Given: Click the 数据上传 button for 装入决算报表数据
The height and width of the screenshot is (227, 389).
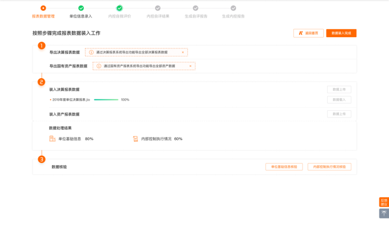Looking at the screenshot, I should point(340,89).
